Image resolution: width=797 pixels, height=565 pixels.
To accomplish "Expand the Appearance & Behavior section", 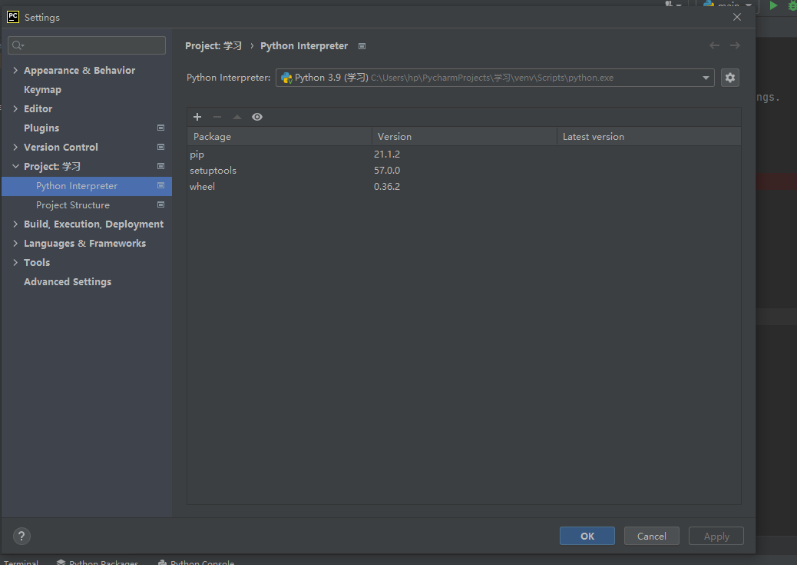I will coord(15,71).
